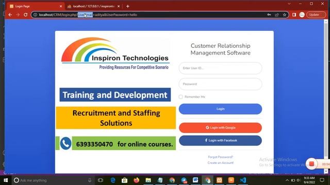Open Task View on the taskbar

click(101, 180)
